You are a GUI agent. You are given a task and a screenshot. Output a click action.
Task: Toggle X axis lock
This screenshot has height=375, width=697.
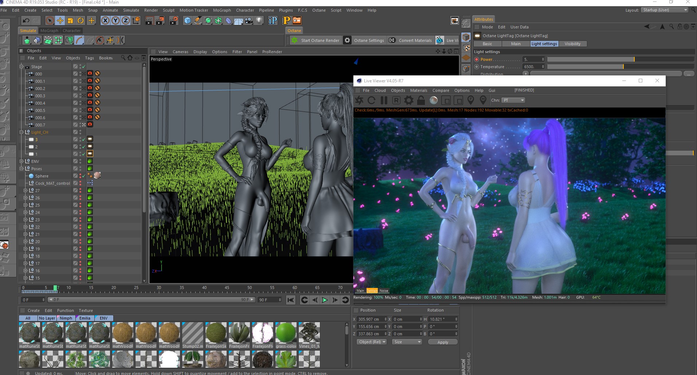[x=105, y=20]
